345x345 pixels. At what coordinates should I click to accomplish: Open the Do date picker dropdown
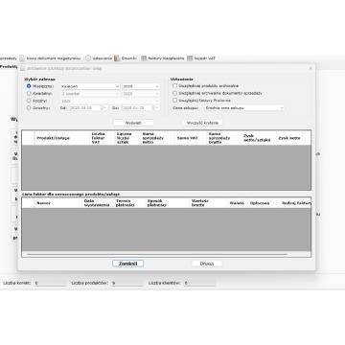(156, 108)
